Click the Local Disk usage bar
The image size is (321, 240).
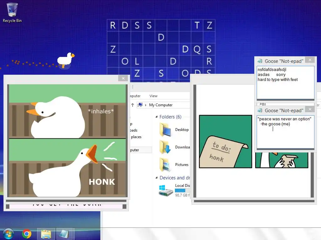[182, 190]
